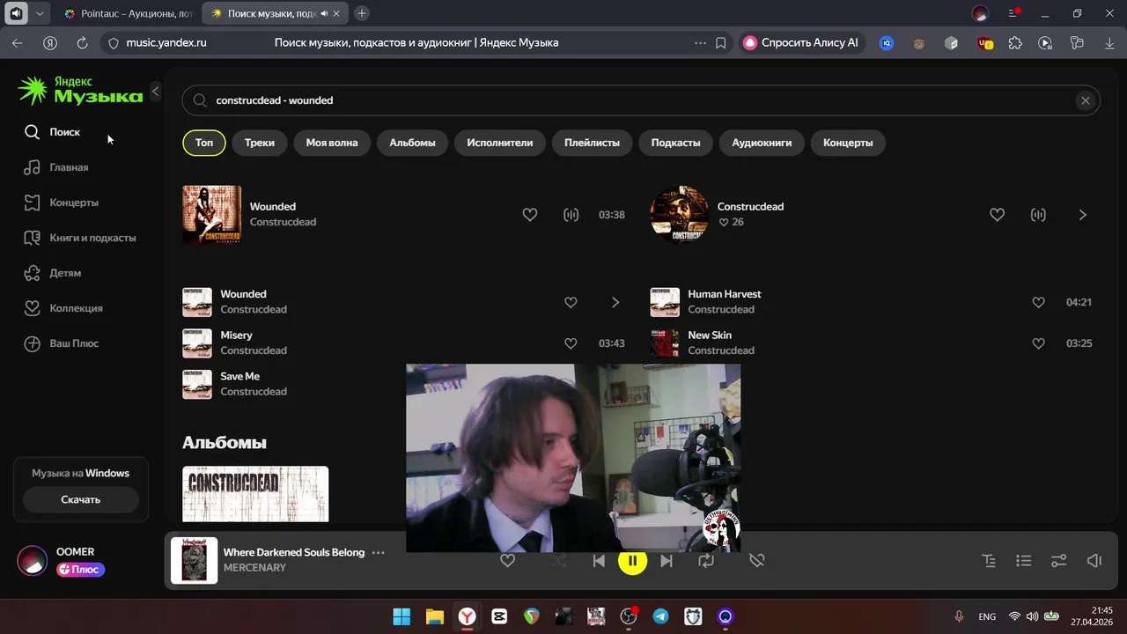Bookmark this page in address bar

point(721,42)
